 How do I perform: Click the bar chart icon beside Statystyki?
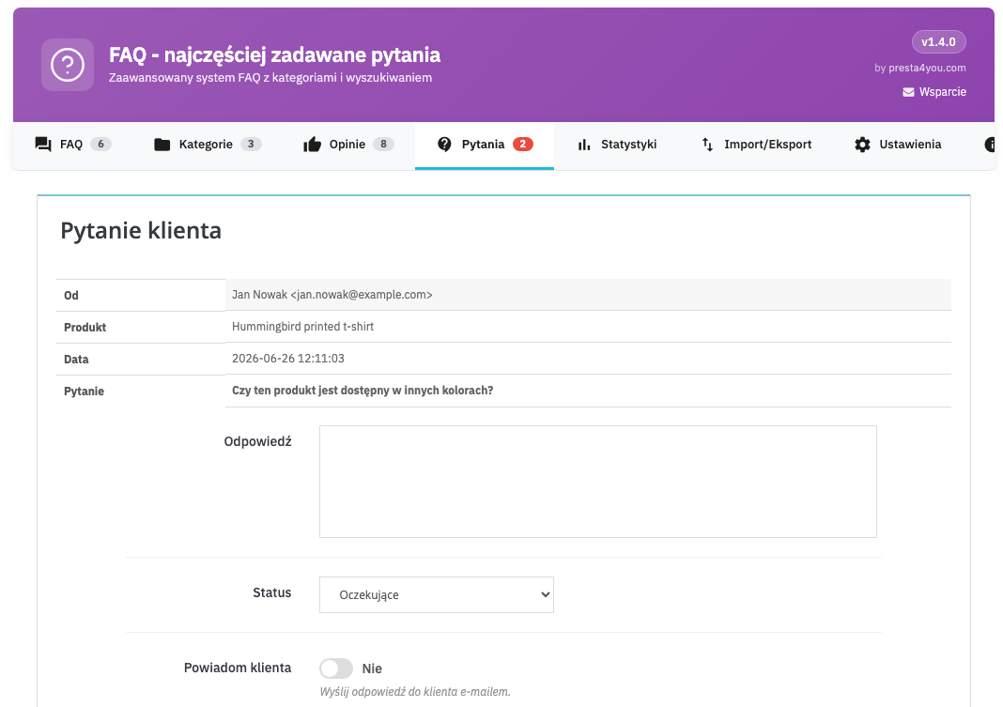click(584, 145)
